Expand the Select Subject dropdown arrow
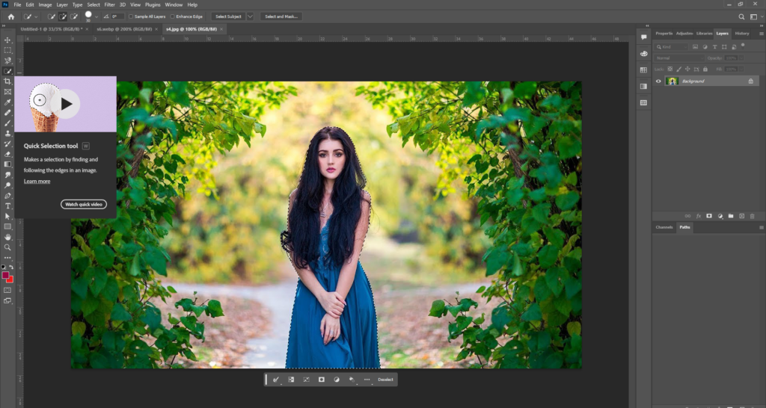 point(250,16)
